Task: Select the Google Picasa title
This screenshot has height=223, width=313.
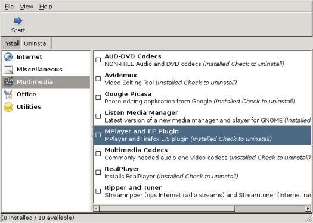Action: (128, 94)
